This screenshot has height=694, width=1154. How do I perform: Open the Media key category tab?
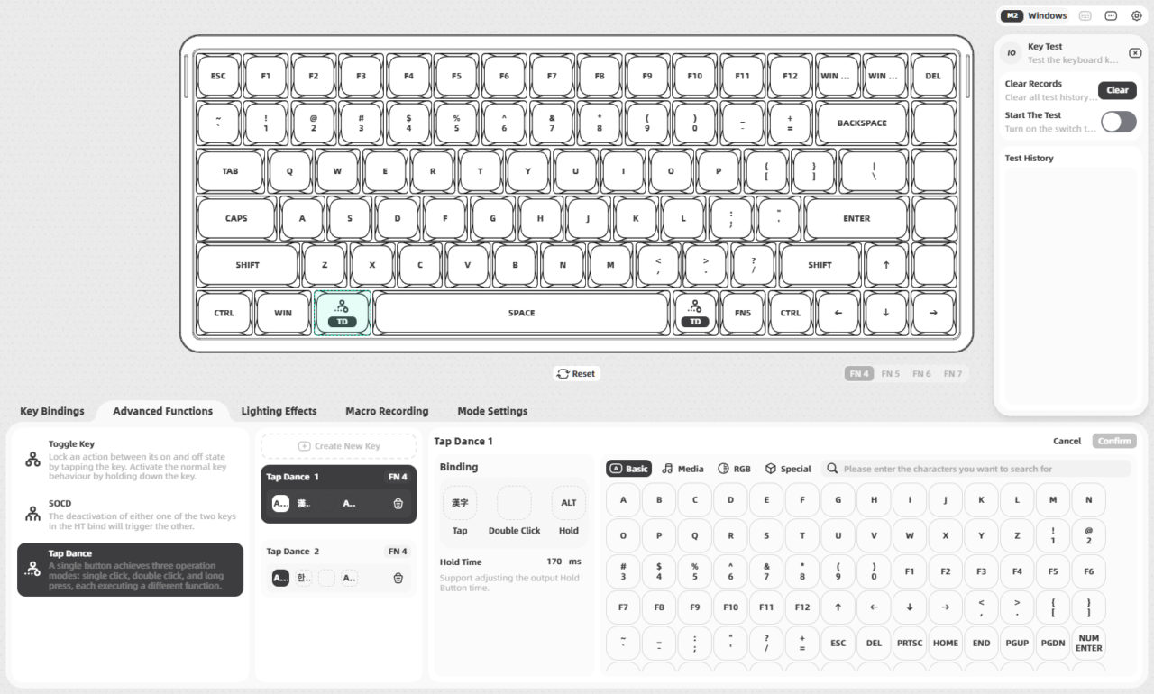(x=682, y=469)
